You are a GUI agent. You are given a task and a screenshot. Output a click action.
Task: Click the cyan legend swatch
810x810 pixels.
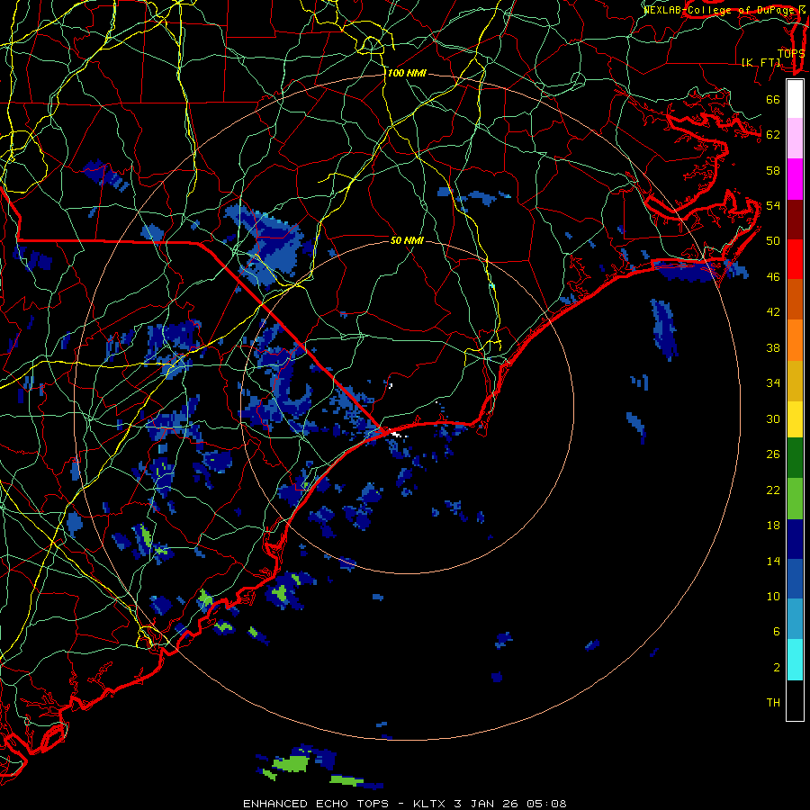tap(795, 660)
